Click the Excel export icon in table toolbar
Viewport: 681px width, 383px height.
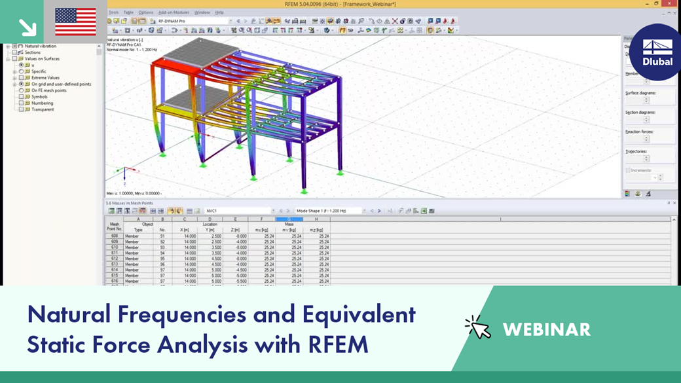tap(424, 211)
